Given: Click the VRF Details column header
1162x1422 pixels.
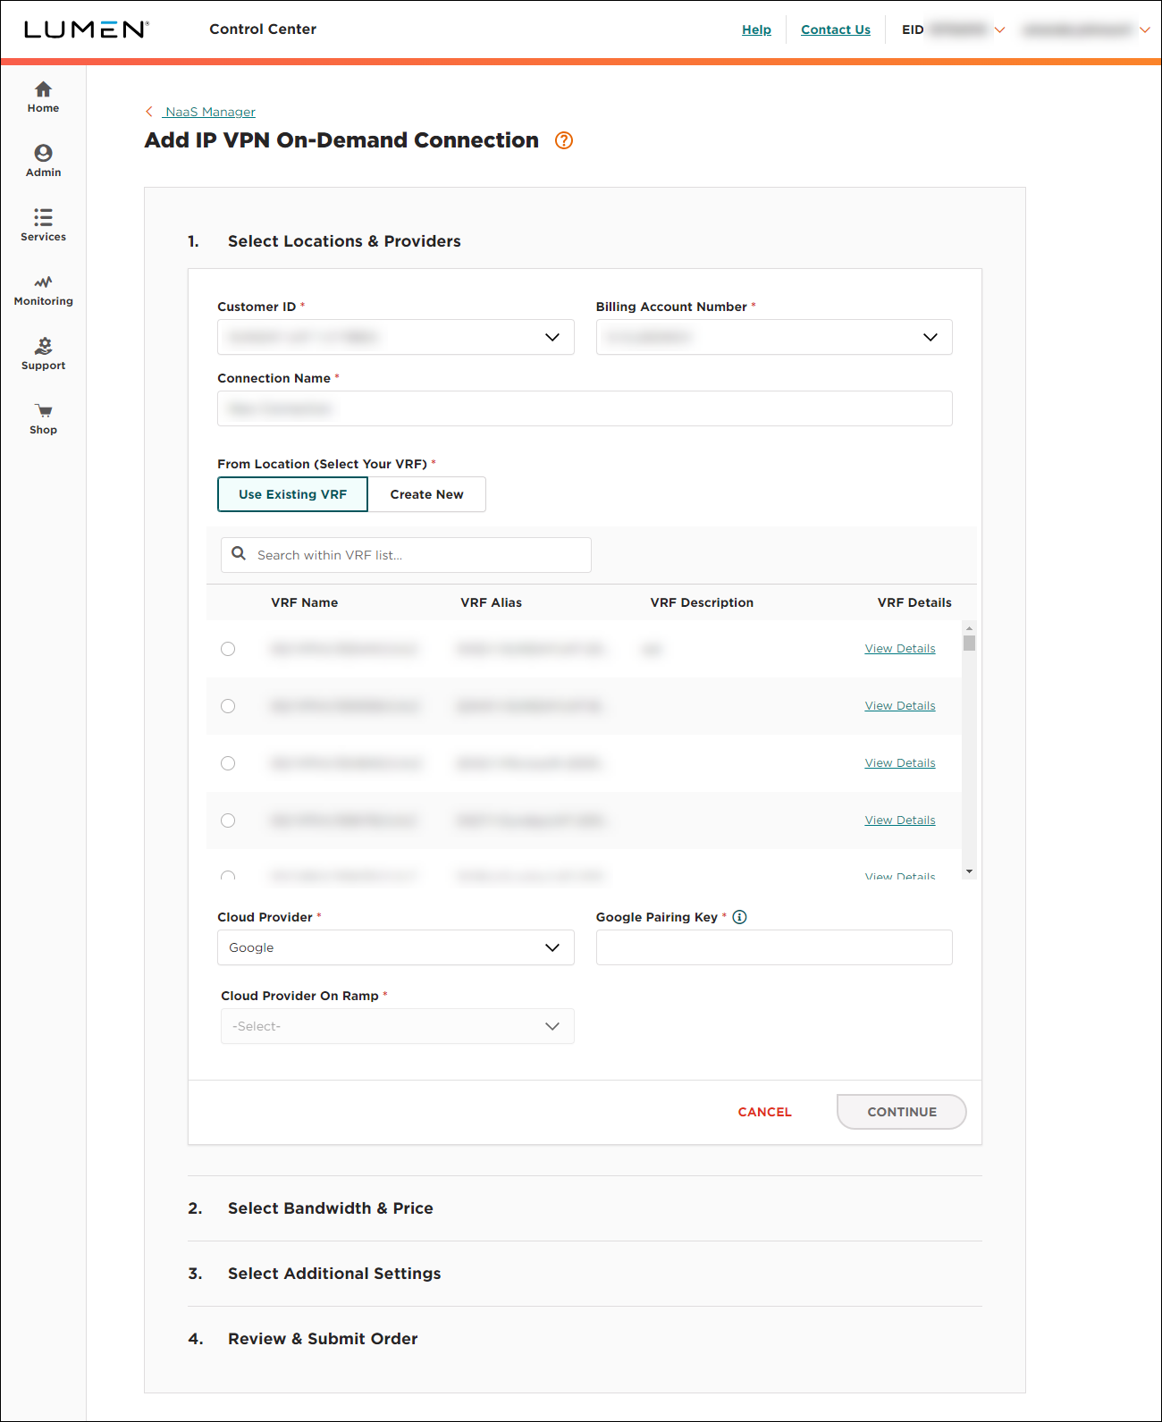Looking at the screenshot, I should click(914, 602).
